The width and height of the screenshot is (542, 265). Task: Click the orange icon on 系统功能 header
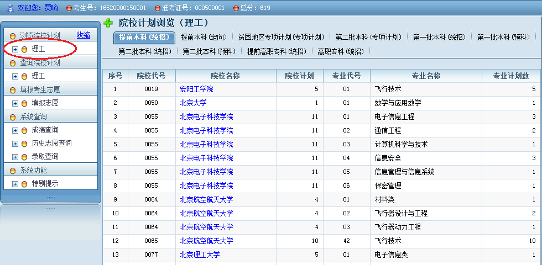(x=13, y=171)
